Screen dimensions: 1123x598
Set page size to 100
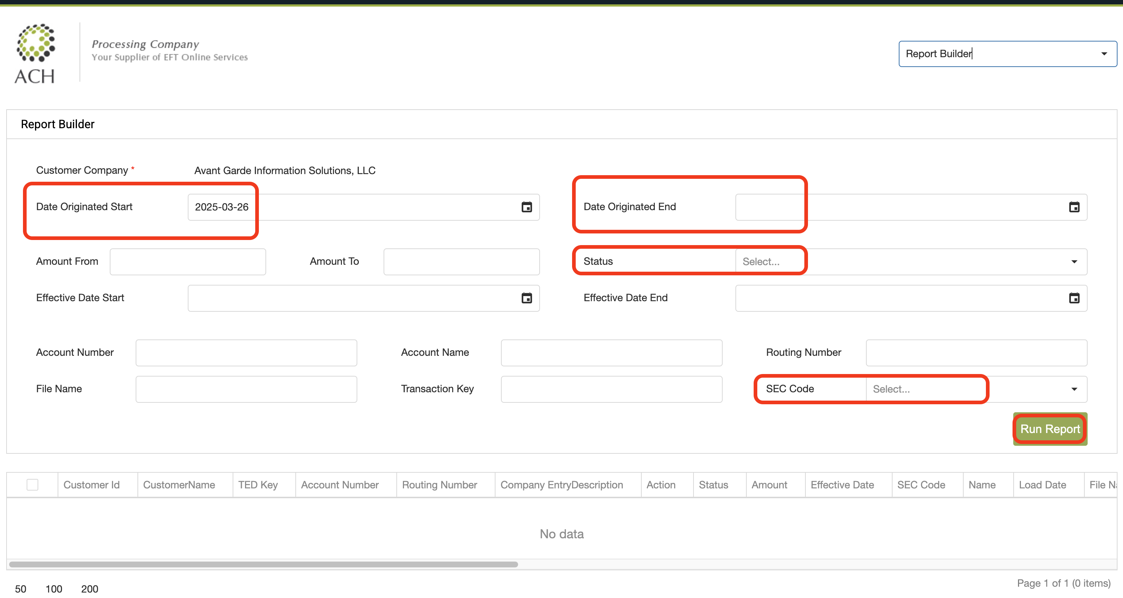(54, 589)
